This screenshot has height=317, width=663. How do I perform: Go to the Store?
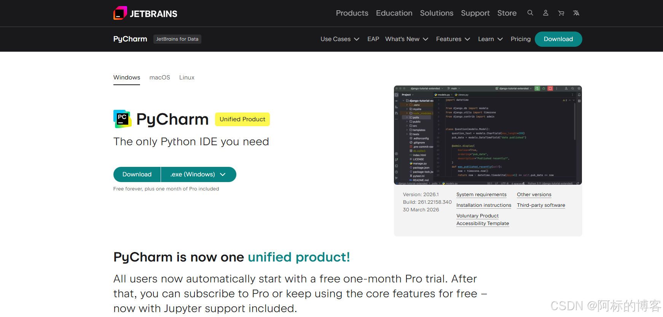coord(507,13)
